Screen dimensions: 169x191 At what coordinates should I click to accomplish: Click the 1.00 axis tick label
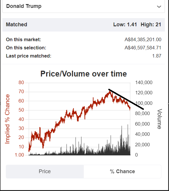pos(19,155)
